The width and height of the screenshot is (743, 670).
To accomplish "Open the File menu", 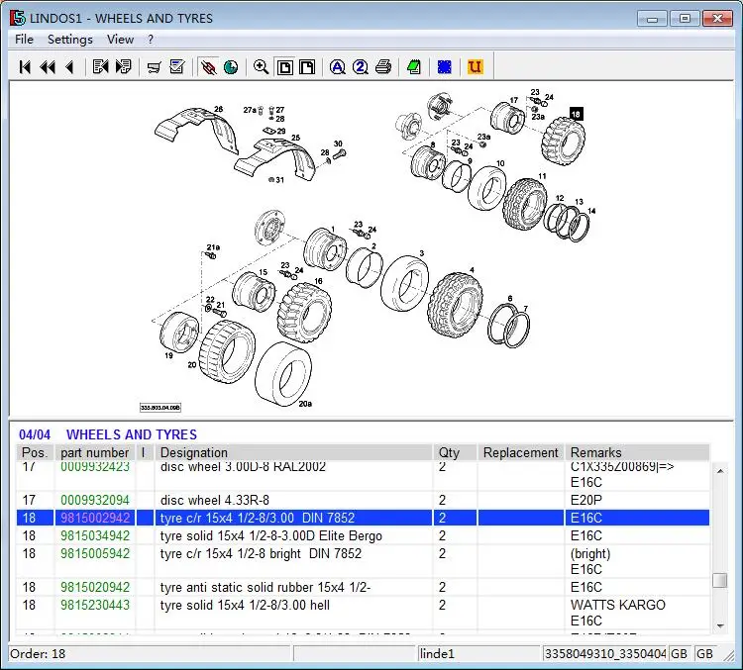I will 24,40.
